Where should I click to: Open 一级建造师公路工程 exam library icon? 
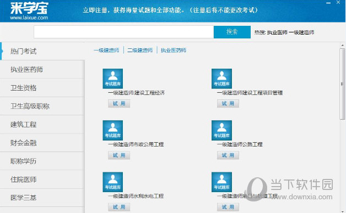click(x=221, y=130)
